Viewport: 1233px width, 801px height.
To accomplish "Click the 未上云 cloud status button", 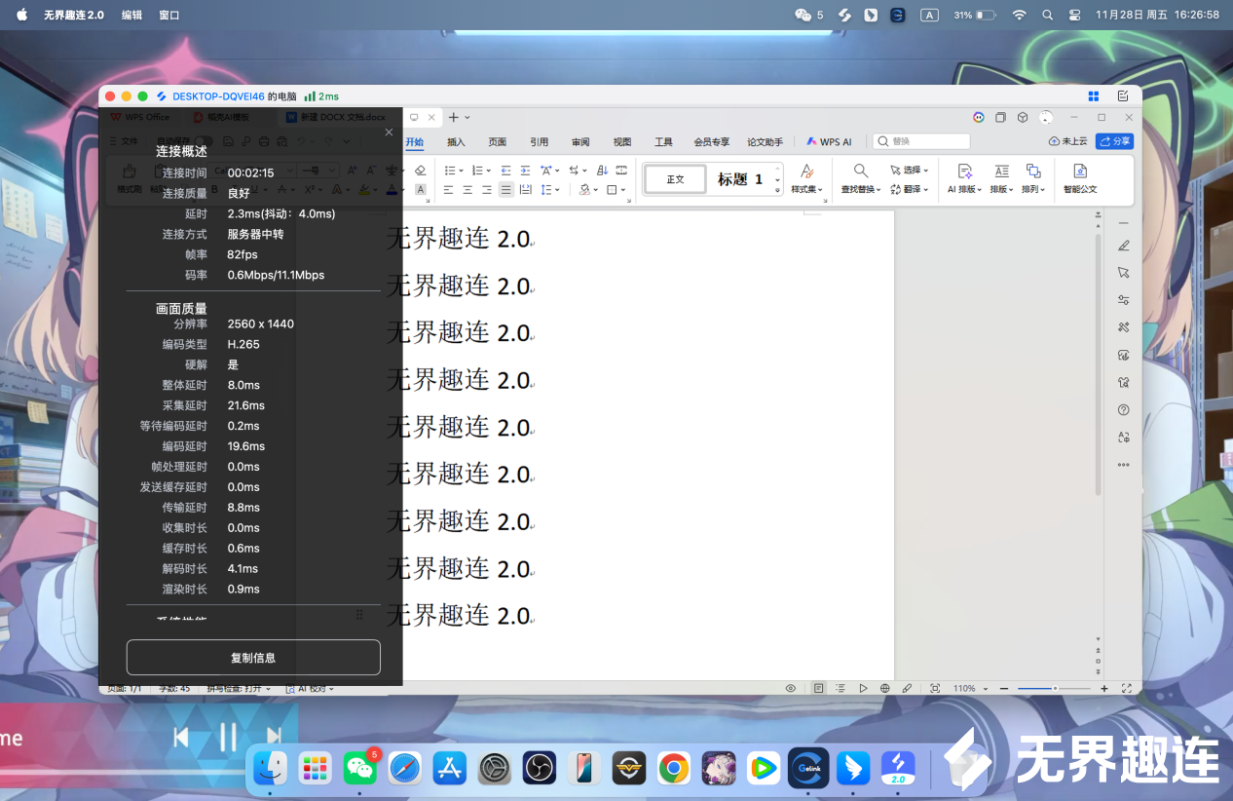I will [1068, 141].
